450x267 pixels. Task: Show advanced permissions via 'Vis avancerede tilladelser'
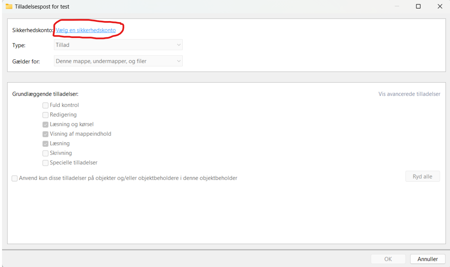pos(409,94)
